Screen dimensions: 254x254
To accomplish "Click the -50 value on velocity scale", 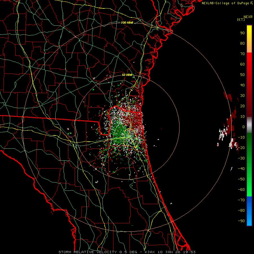I will point(241,179).
